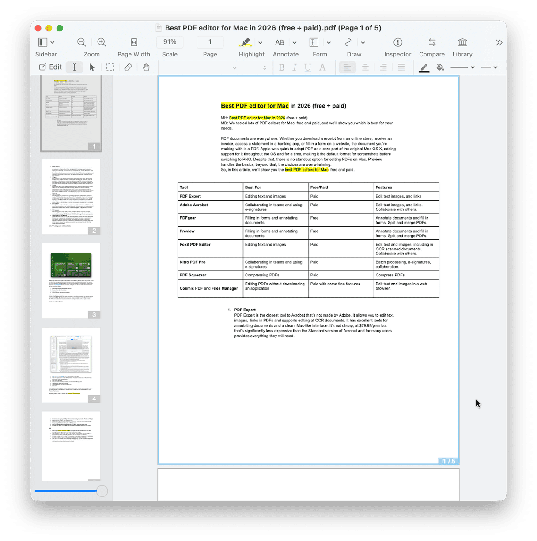Click the 'Compressing PDFs' table cell
Viewport: 537px width, 541px height.
click(x=276, y=275)
